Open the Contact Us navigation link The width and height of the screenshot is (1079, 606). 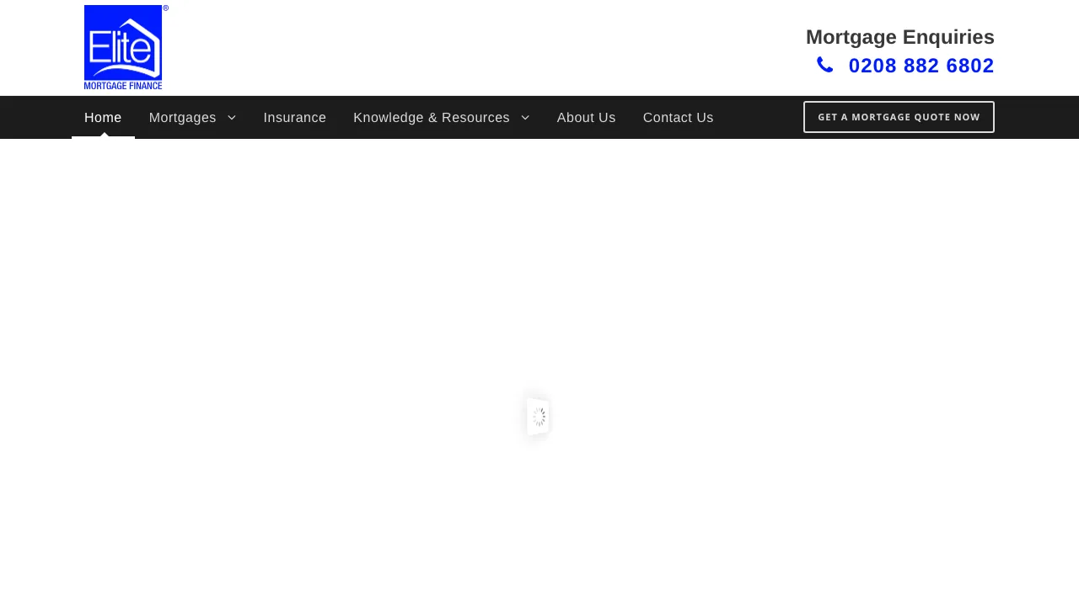678,117
